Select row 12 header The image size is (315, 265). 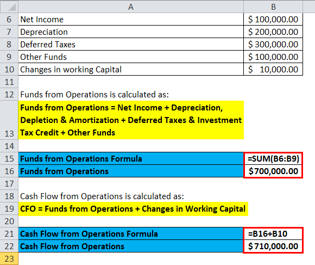point(9,94)
